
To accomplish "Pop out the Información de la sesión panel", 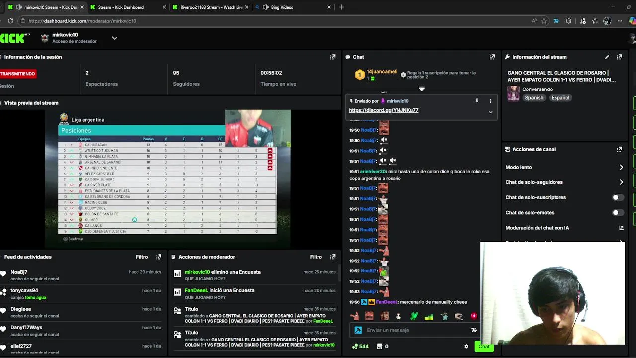I will coord(333,57).
